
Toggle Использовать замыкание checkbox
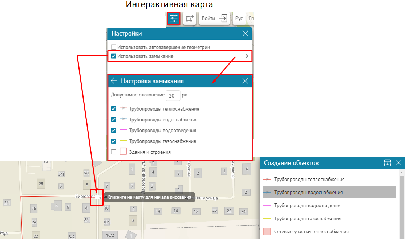pos(114,56)
